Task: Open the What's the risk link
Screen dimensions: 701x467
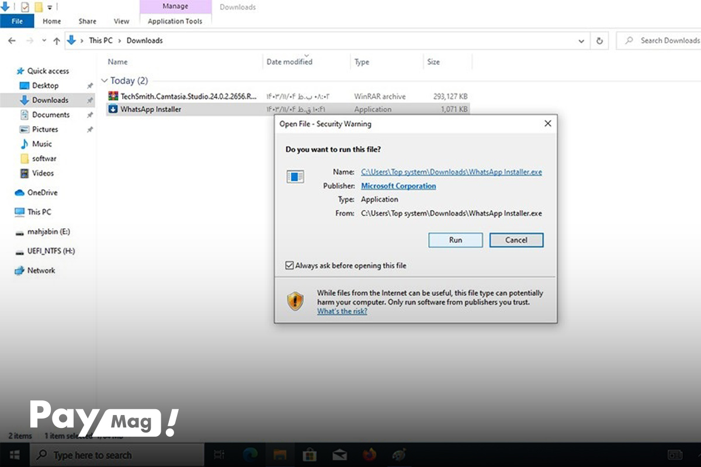Action: click(342, 312)
